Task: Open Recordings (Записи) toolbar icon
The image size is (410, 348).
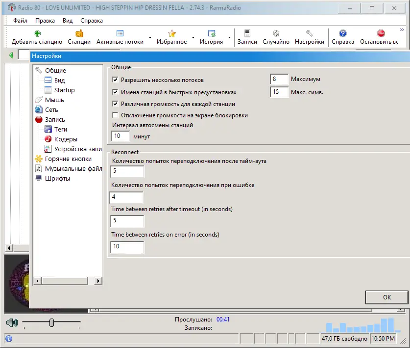Action: (x=247, y=33)
